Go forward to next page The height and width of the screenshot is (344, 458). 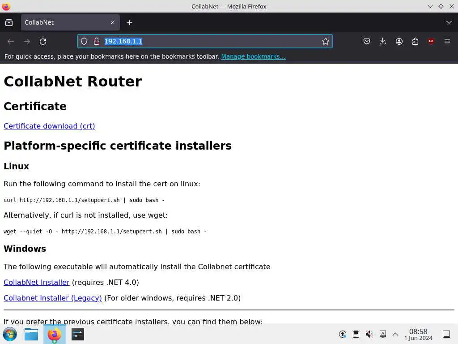tap(27, 42)
